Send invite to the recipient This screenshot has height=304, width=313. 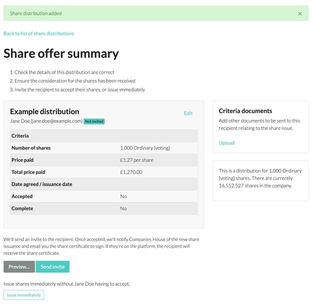coord(53,267)
